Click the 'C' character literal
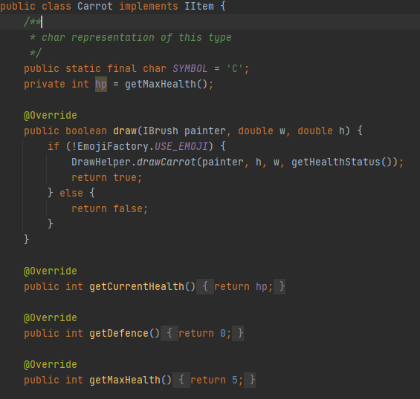 [235, 69]
